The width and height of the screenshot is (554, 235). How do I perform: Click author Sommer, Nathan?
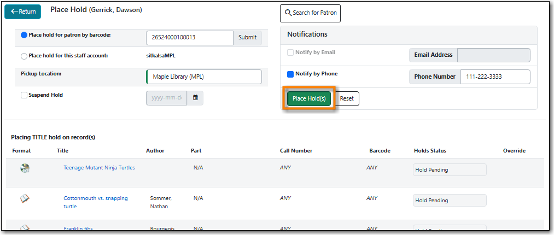point(161,202)
